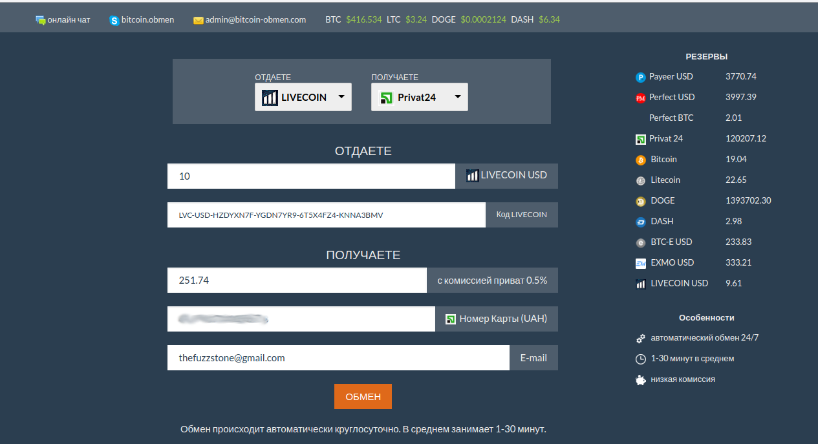Click the admin@bitcoin-obmen.com email link
818x444 pixels.
coord(256,20)
